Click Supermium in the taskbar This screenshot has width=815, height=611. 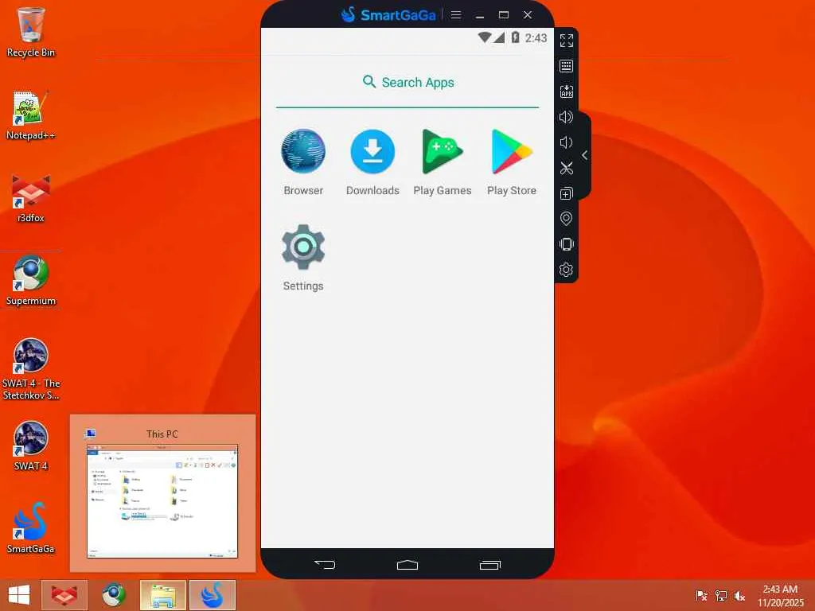tap(113, 595)
